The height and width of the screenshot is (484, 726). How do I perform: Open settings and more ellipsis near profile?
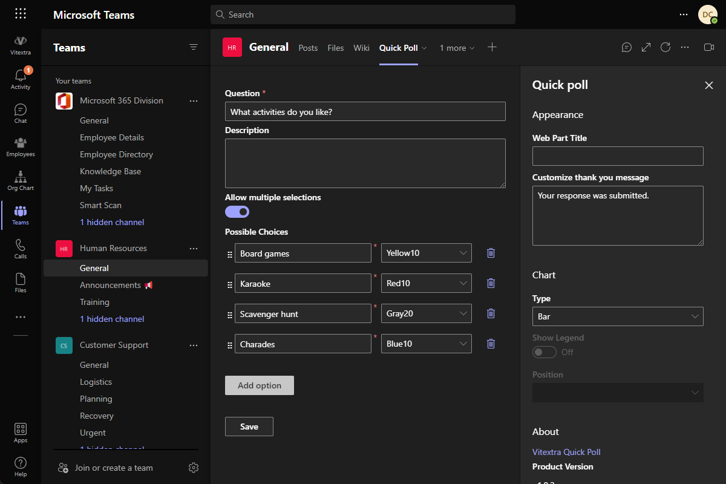pyautogui.click(x=684, y=14)
